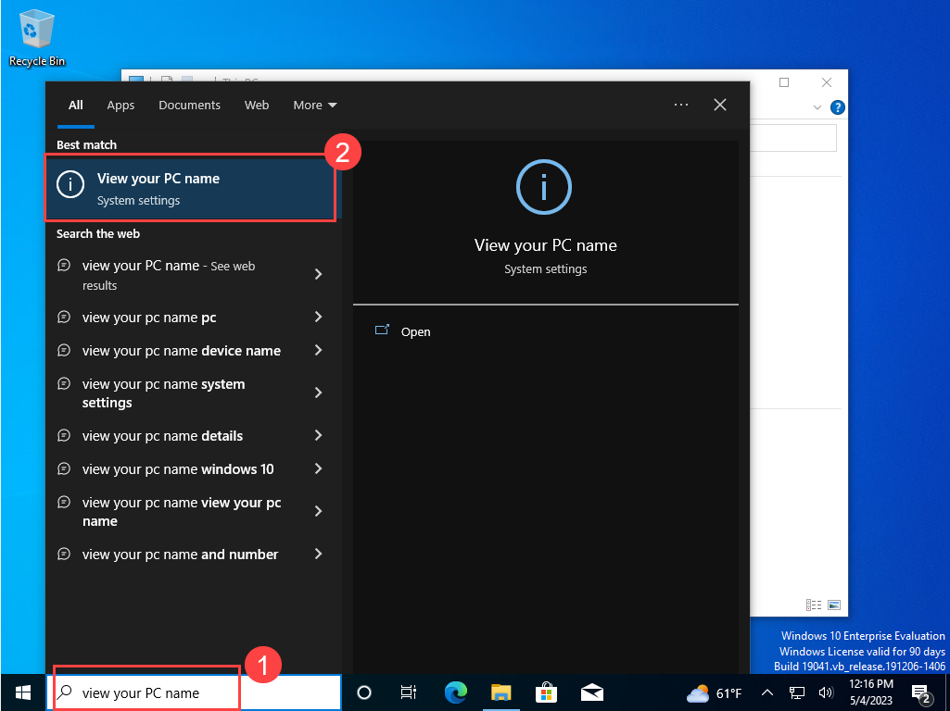The width and height of the screenshot is (950, 711).
Task: Open File Explorer from the taskbar
Action: coord(501,692)
